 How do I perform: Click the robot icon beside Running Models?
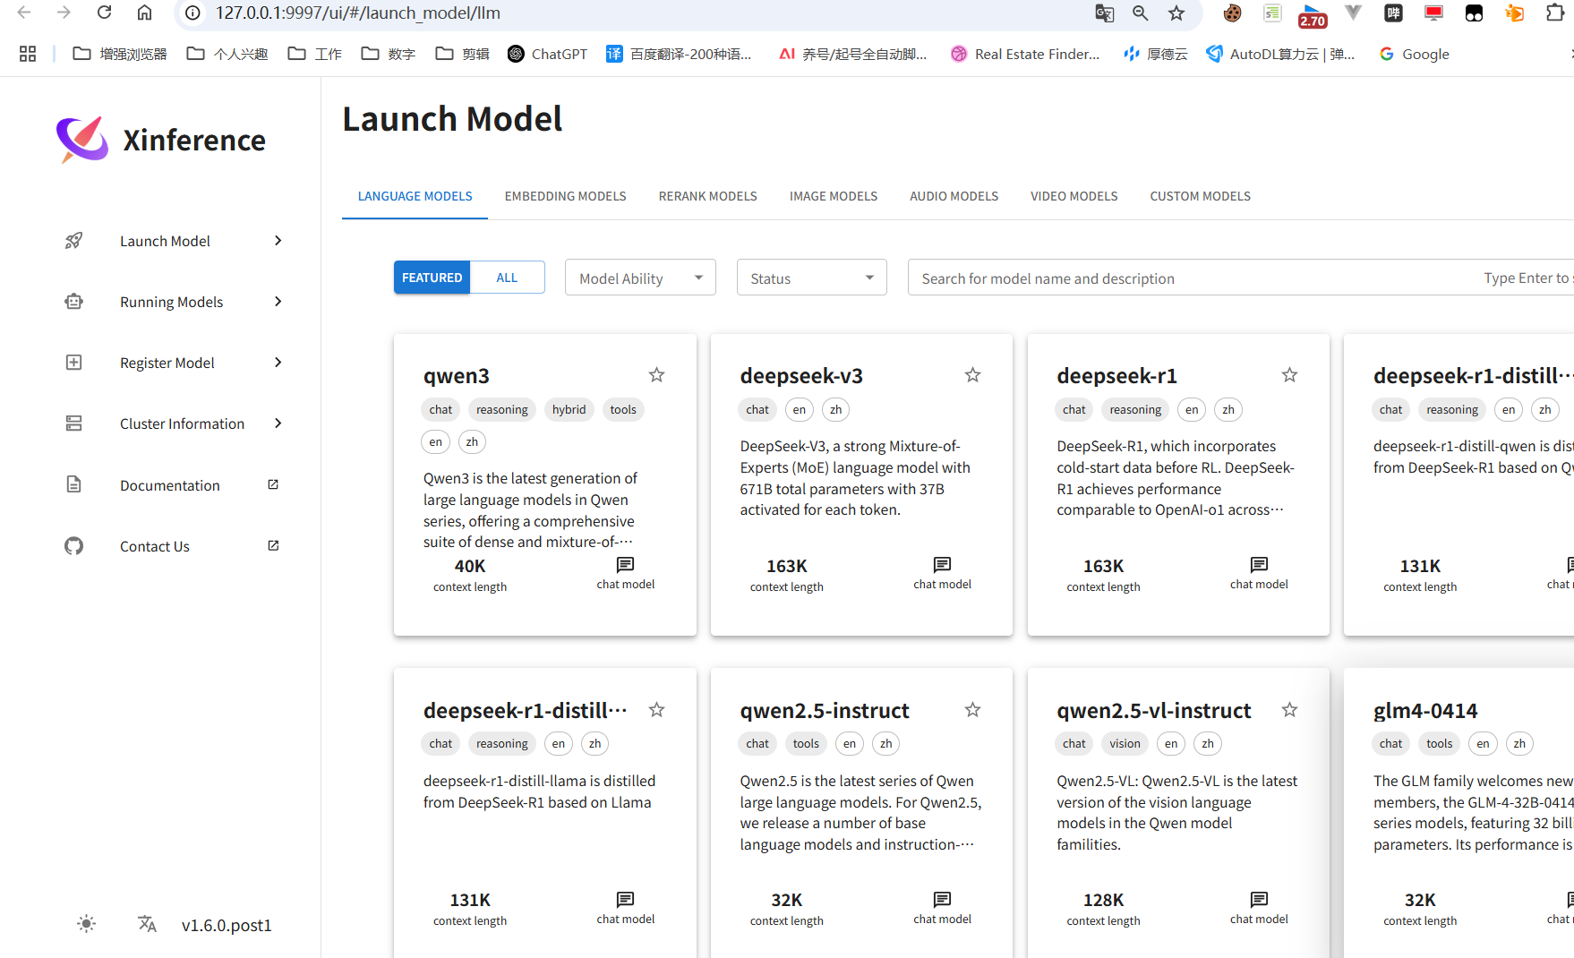click(x=74, y=302)
